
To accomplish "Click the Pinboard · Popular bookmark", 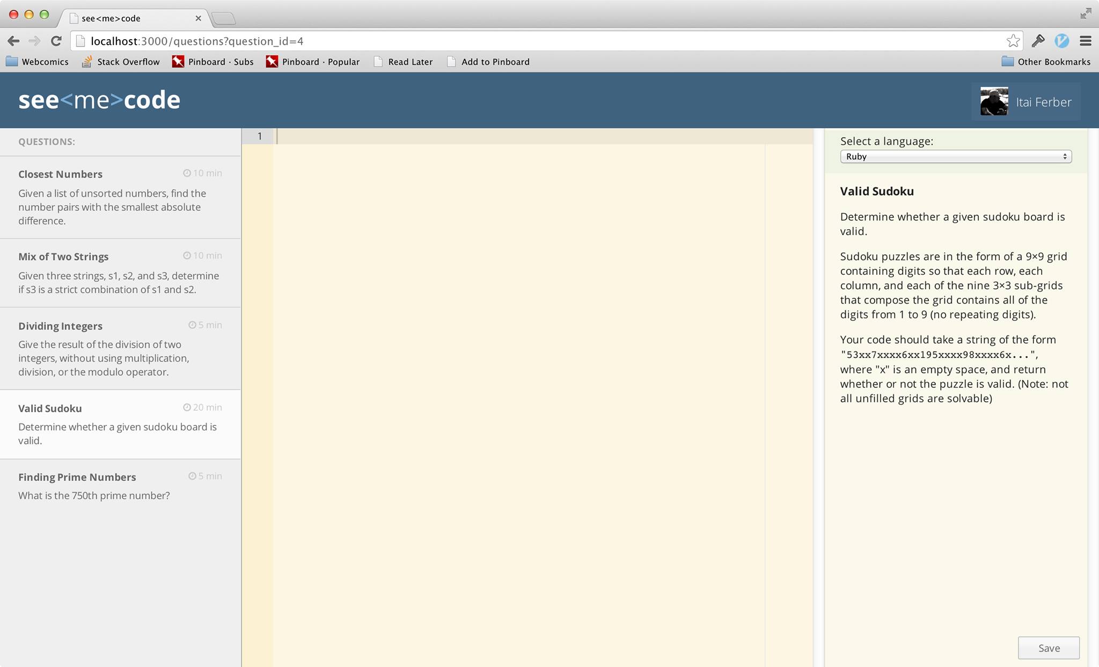I will [x=313, y=62].
